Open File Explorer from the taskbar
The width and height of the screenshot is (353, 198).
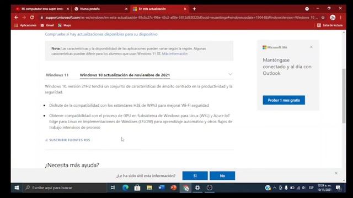(x=149, y=188)
